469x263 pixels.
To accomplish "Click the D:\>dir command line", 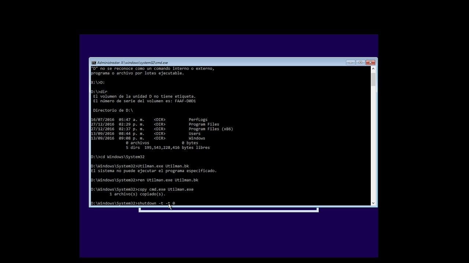I will pyautogui.click(x=98, y=91).
